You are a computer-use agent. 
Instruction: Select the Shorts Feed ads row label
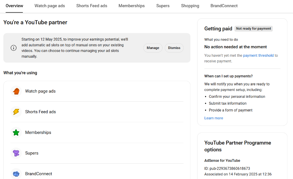tap(41, 112)
